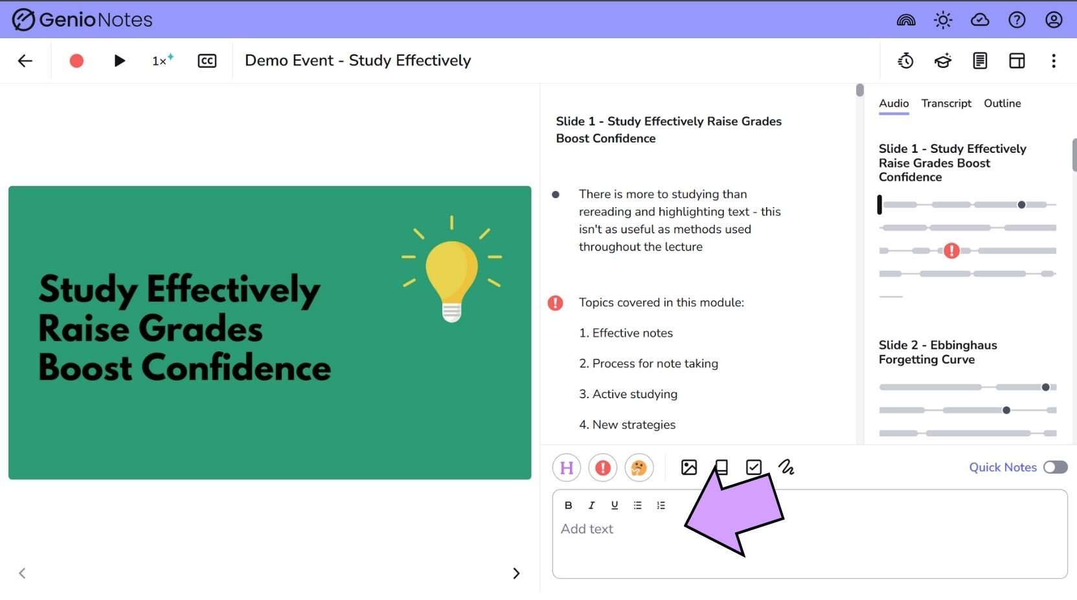1077x600 pixels.
Task: Open the document summary icon
Action: [980, 60]
